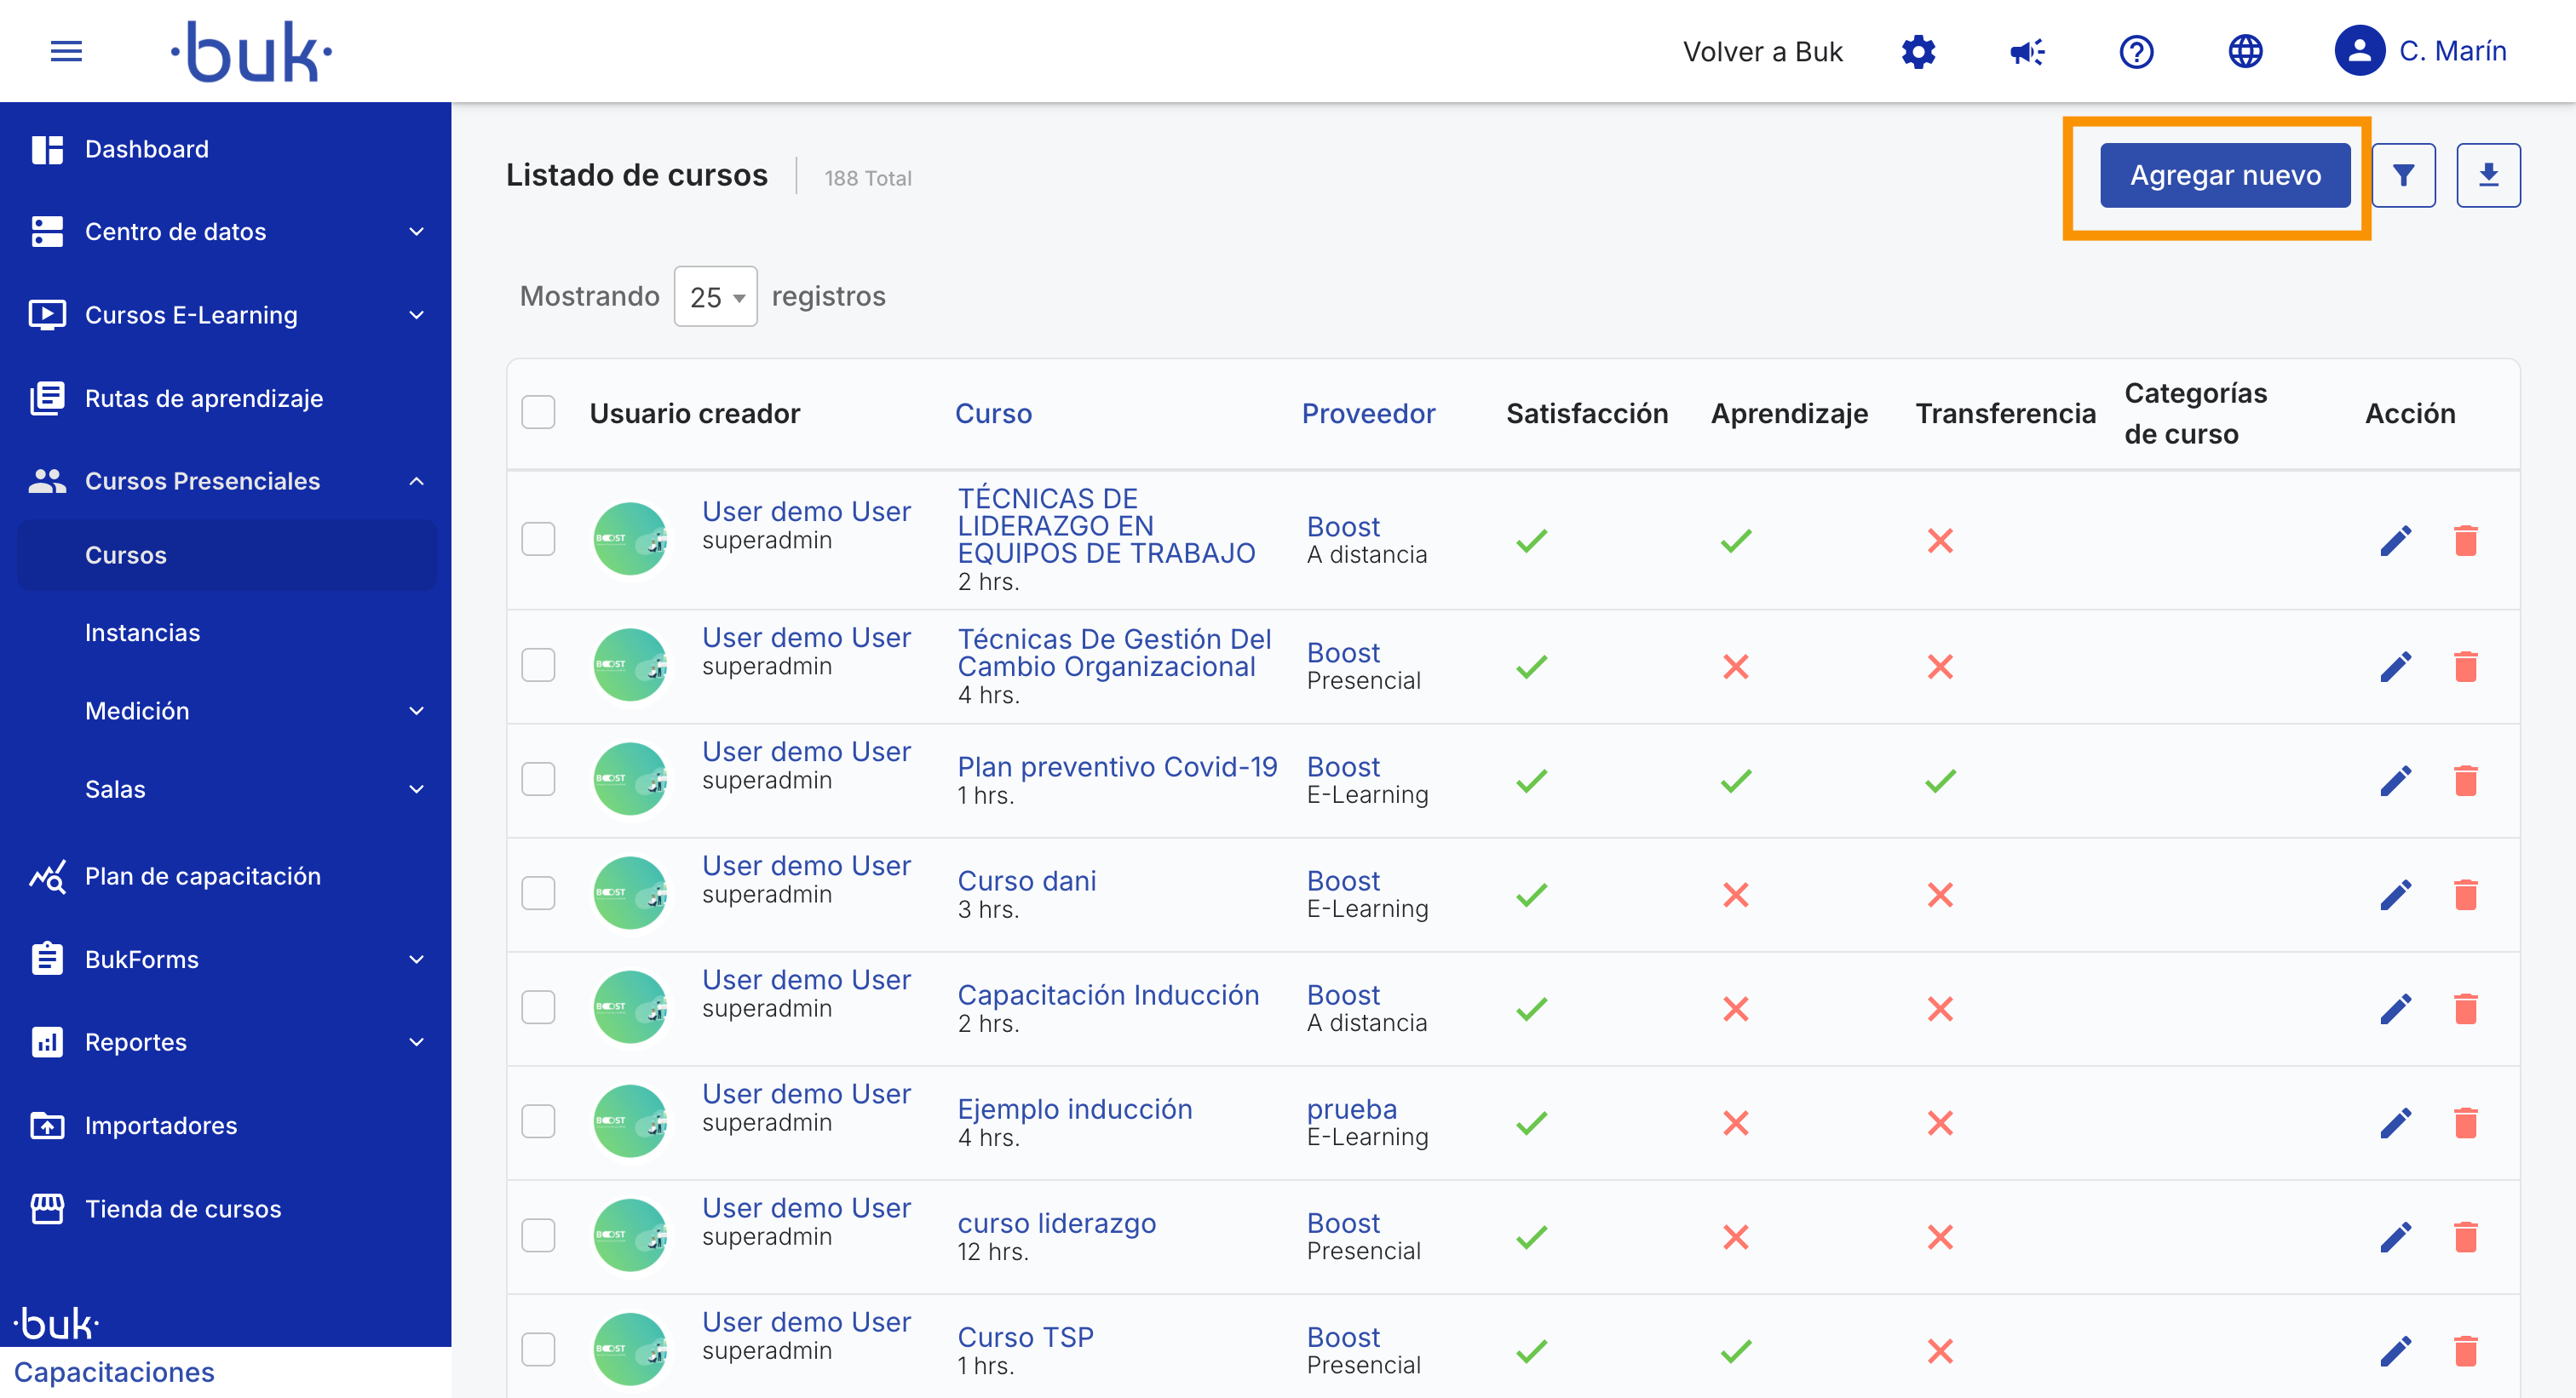Image resolution: width=2576 pixels, height=1398 pixels.
Task: Click the Agregar nuevo button
Action: tap(2224, 176)
